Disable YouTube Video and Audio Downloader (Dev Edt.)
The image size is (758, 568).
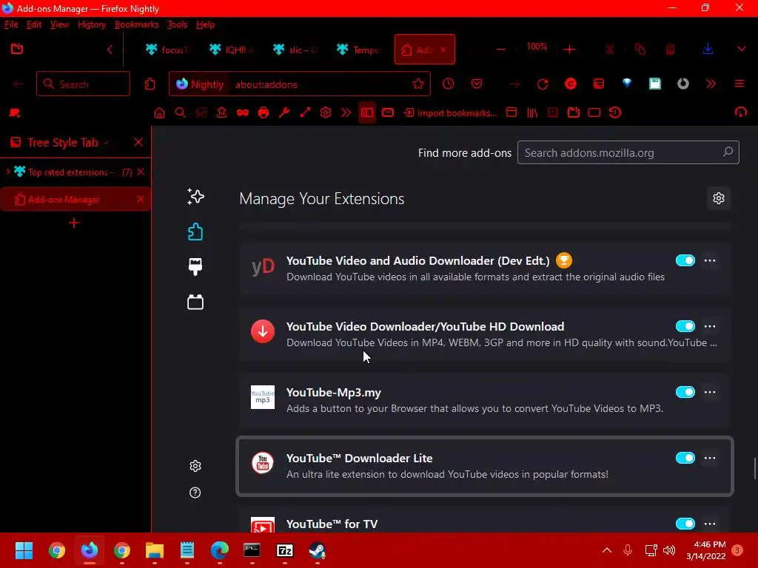tap(685, 260)
